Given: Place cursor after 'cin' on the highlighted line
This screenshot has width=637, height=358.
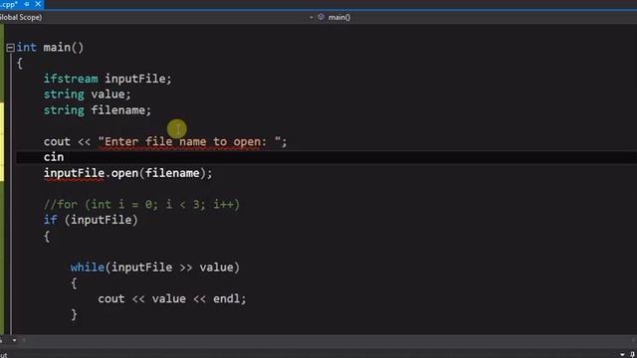Looking at the screenshot, I should pos(64,157).
